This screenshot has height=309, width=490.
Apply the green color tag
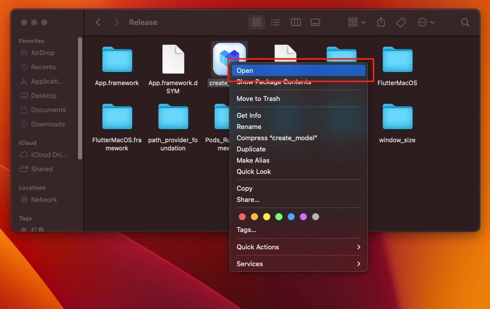(279, 217)
